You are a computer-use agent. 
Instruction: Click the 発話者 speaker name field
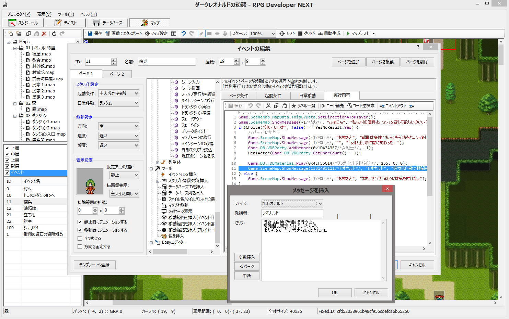click(x=292, y=213)
